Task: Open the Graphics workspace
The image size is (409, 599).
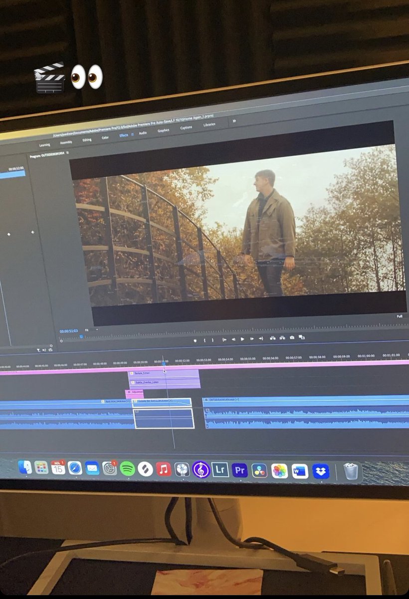Action: point(164,130)
